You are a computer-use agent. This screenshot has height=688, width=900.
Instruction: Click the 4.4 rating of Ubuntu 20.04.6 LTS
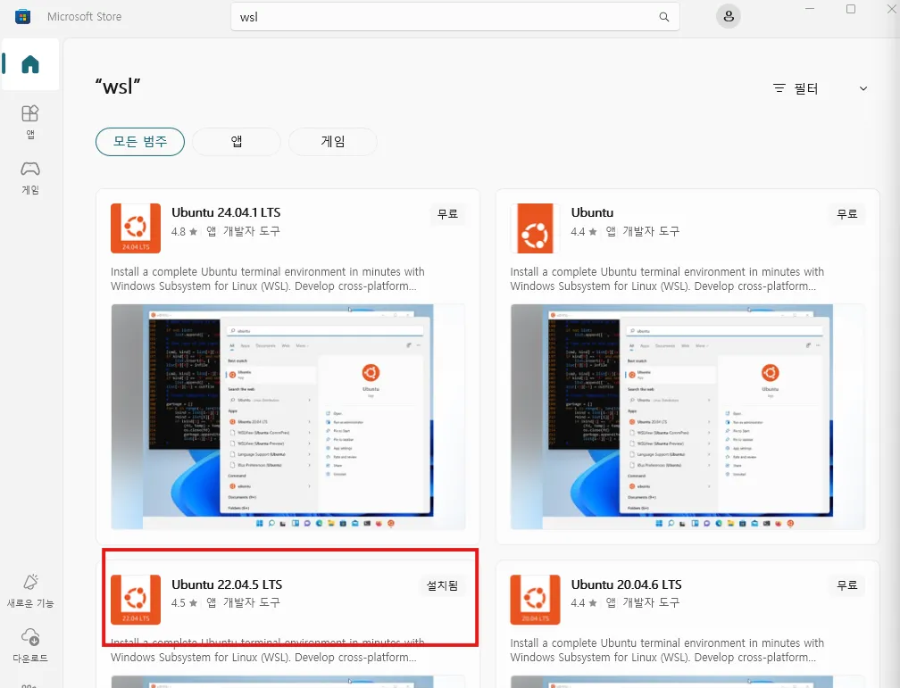point(584,603)
